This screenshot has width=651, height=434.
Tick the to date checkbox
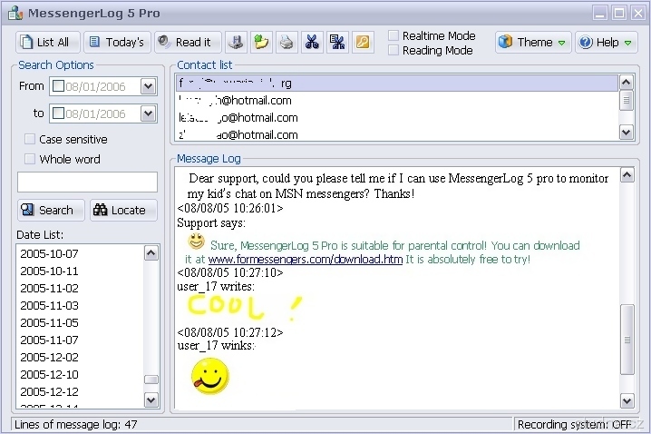pyautogui.click(x=59, y=113)
